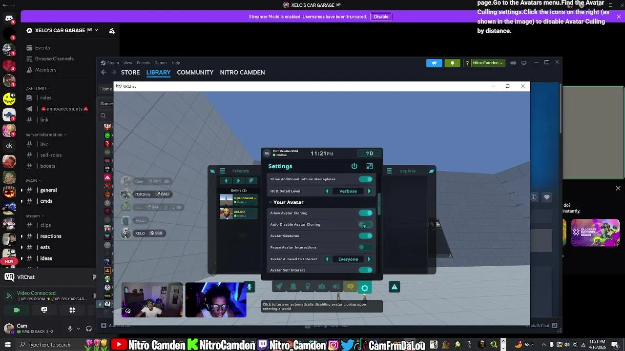Click the Discord camera video button

pyautogui.click(x=17, y=310)
